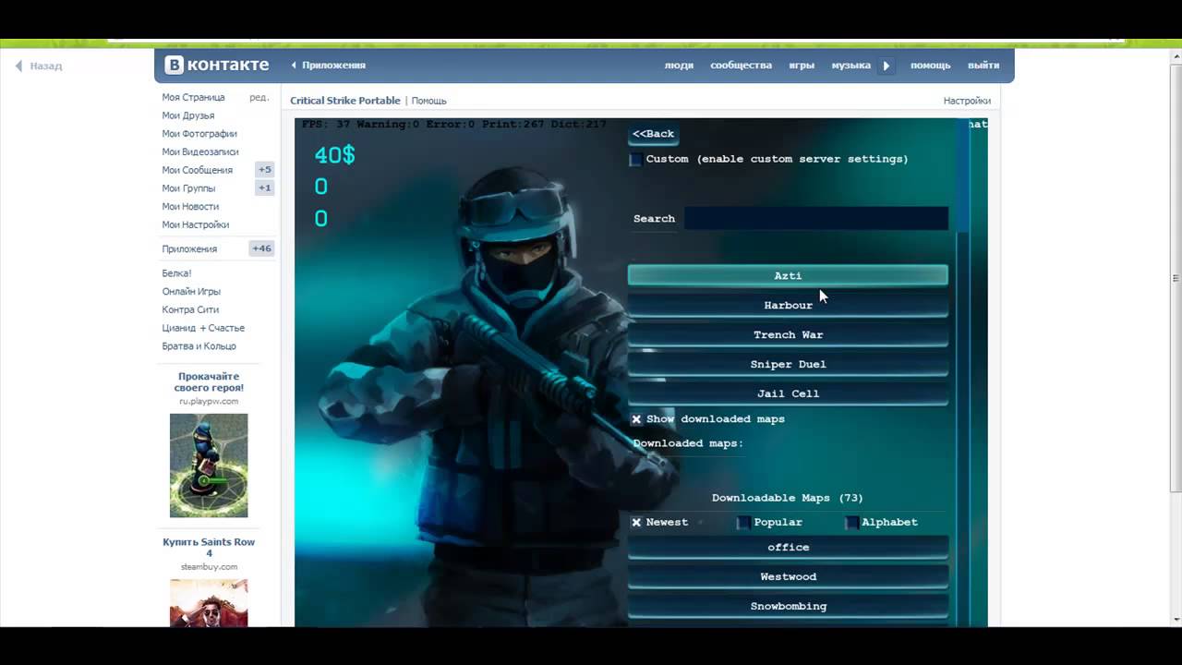
Task: Click выйти to log out
Action: pos(983,66)
